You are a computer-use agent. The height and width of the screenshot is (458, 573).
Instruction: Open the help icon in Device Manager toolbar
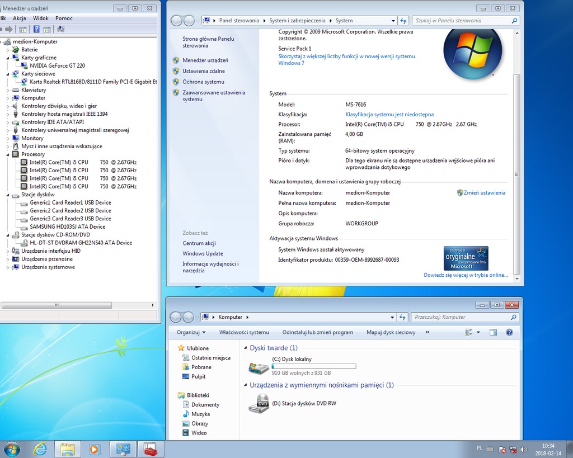36,29
